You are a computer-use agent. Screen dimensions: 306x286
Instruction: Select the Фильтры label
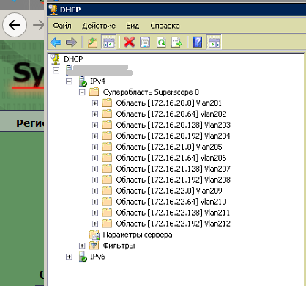coord(119,246)
